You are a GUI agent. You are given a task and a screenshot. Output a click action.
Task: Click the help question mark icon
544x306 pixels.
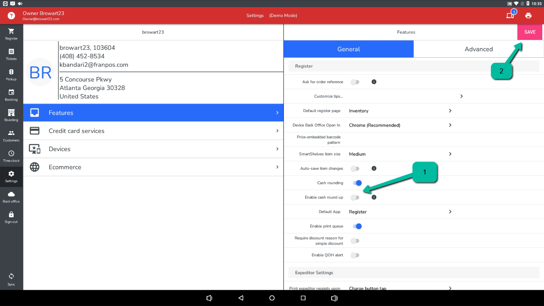coord(11,16)
